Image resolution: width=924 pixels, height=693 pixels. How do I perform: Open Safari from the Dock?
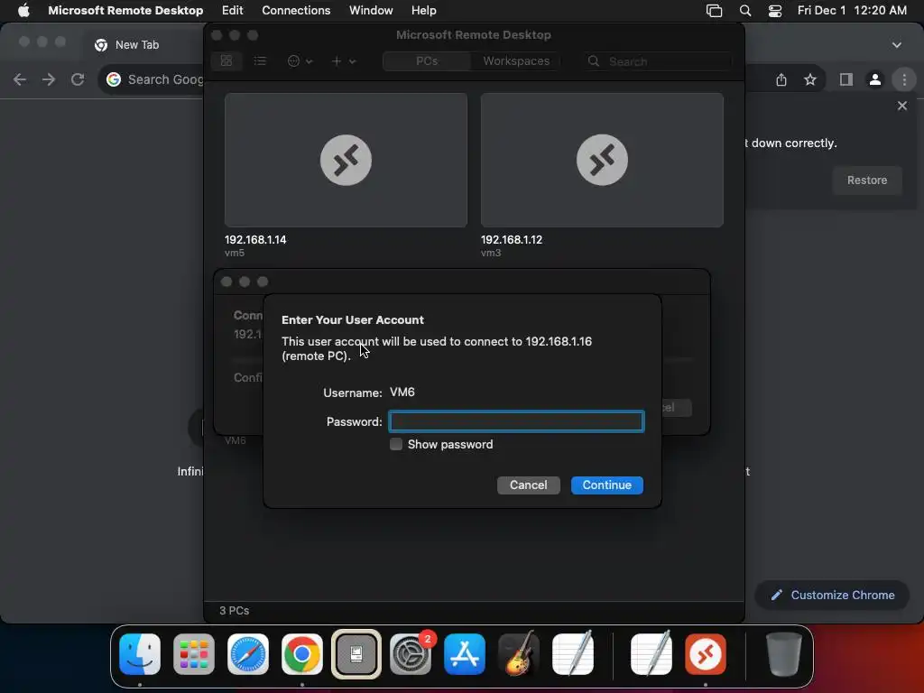248,654
